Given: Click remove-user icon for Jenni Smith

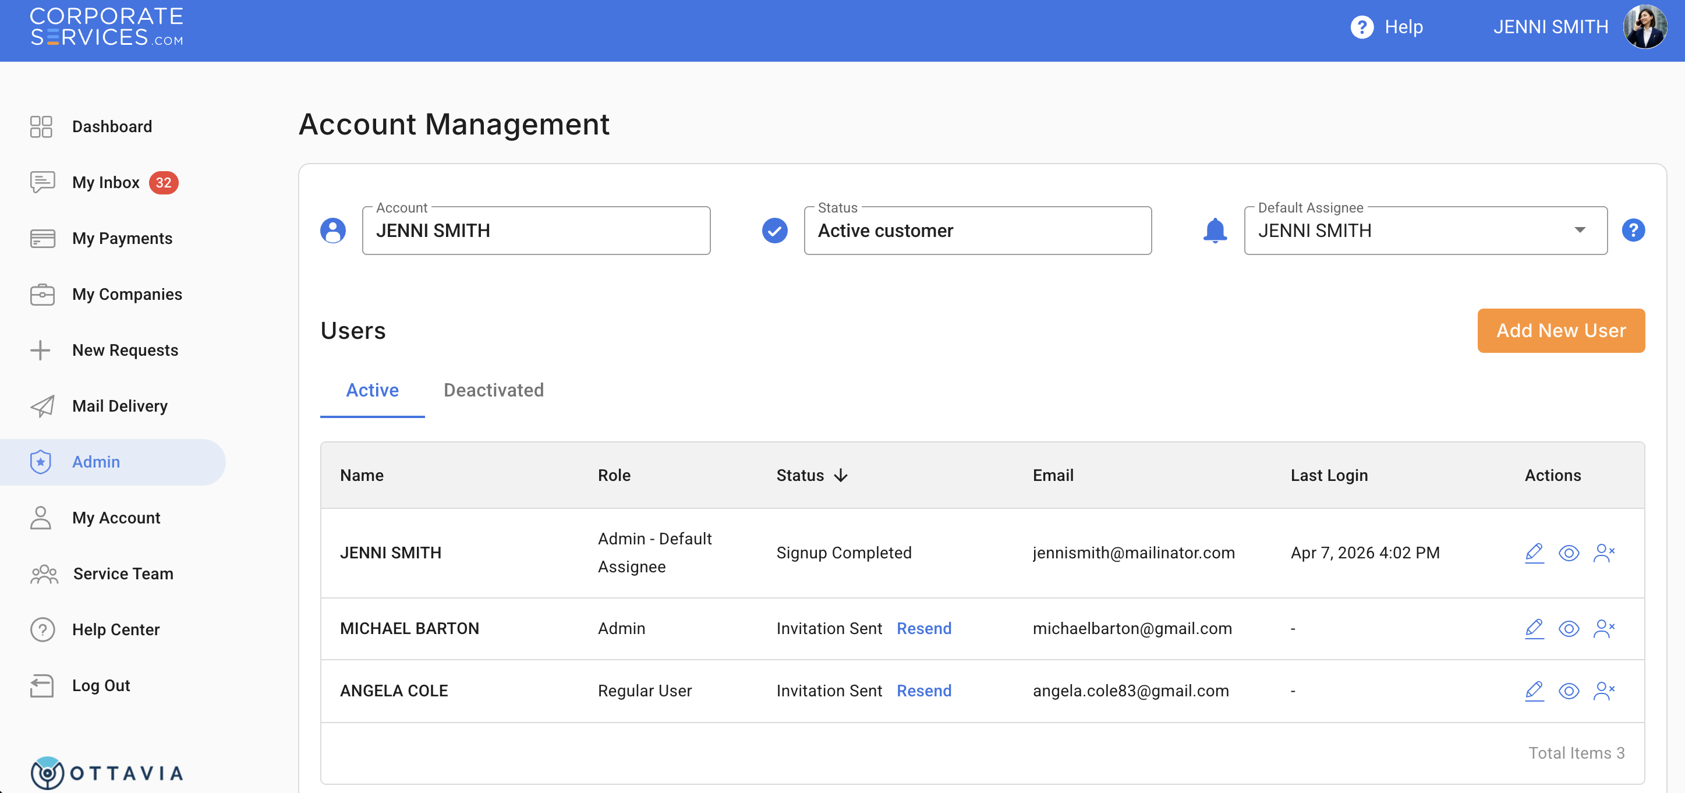Looking at the screenshot, I should pyautogui.click(x=1604, y=553).
